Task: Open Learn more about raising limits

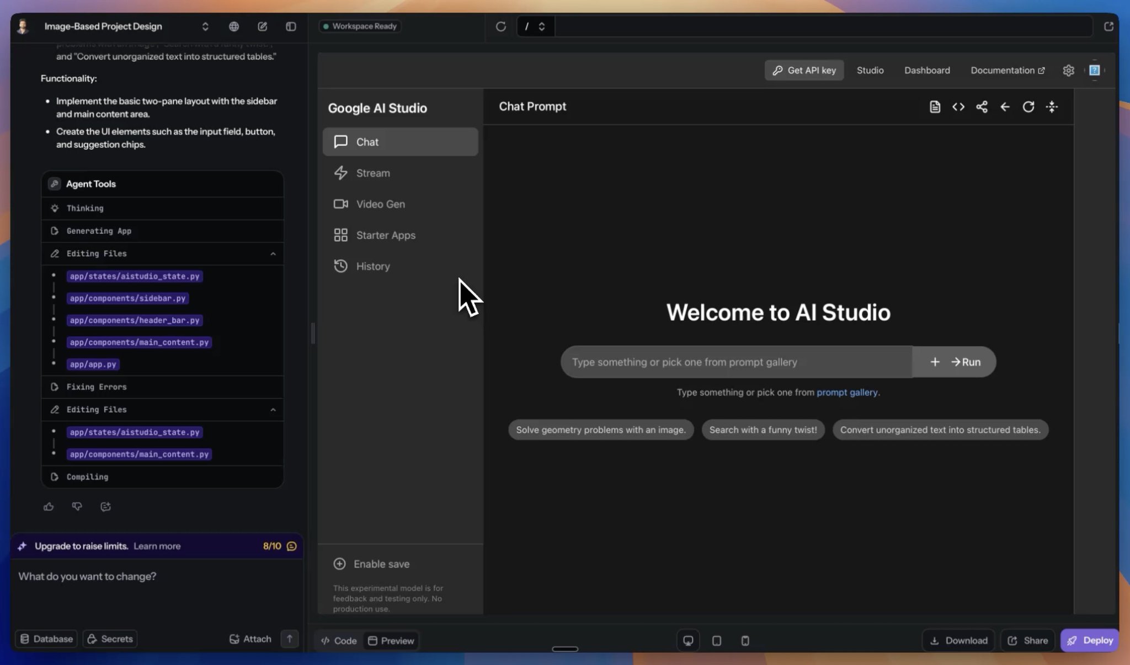Action: tap(157, 546)
